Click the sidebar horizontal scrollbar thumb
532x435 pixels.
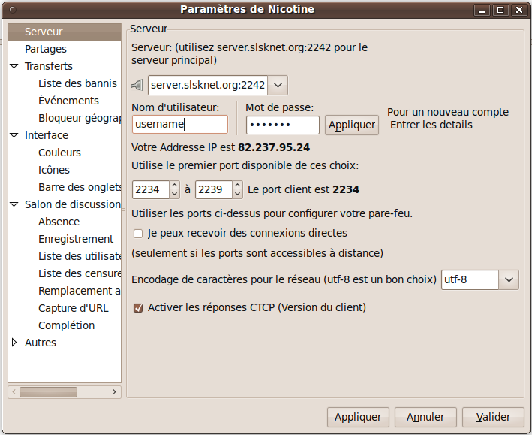tap(48, 392)
